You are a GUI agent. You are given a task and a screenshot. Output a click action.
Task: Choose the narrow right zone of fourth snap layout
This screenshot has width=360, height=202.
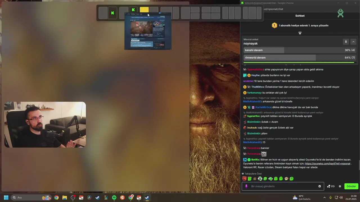pyautogui.click(x=176, y=13)
